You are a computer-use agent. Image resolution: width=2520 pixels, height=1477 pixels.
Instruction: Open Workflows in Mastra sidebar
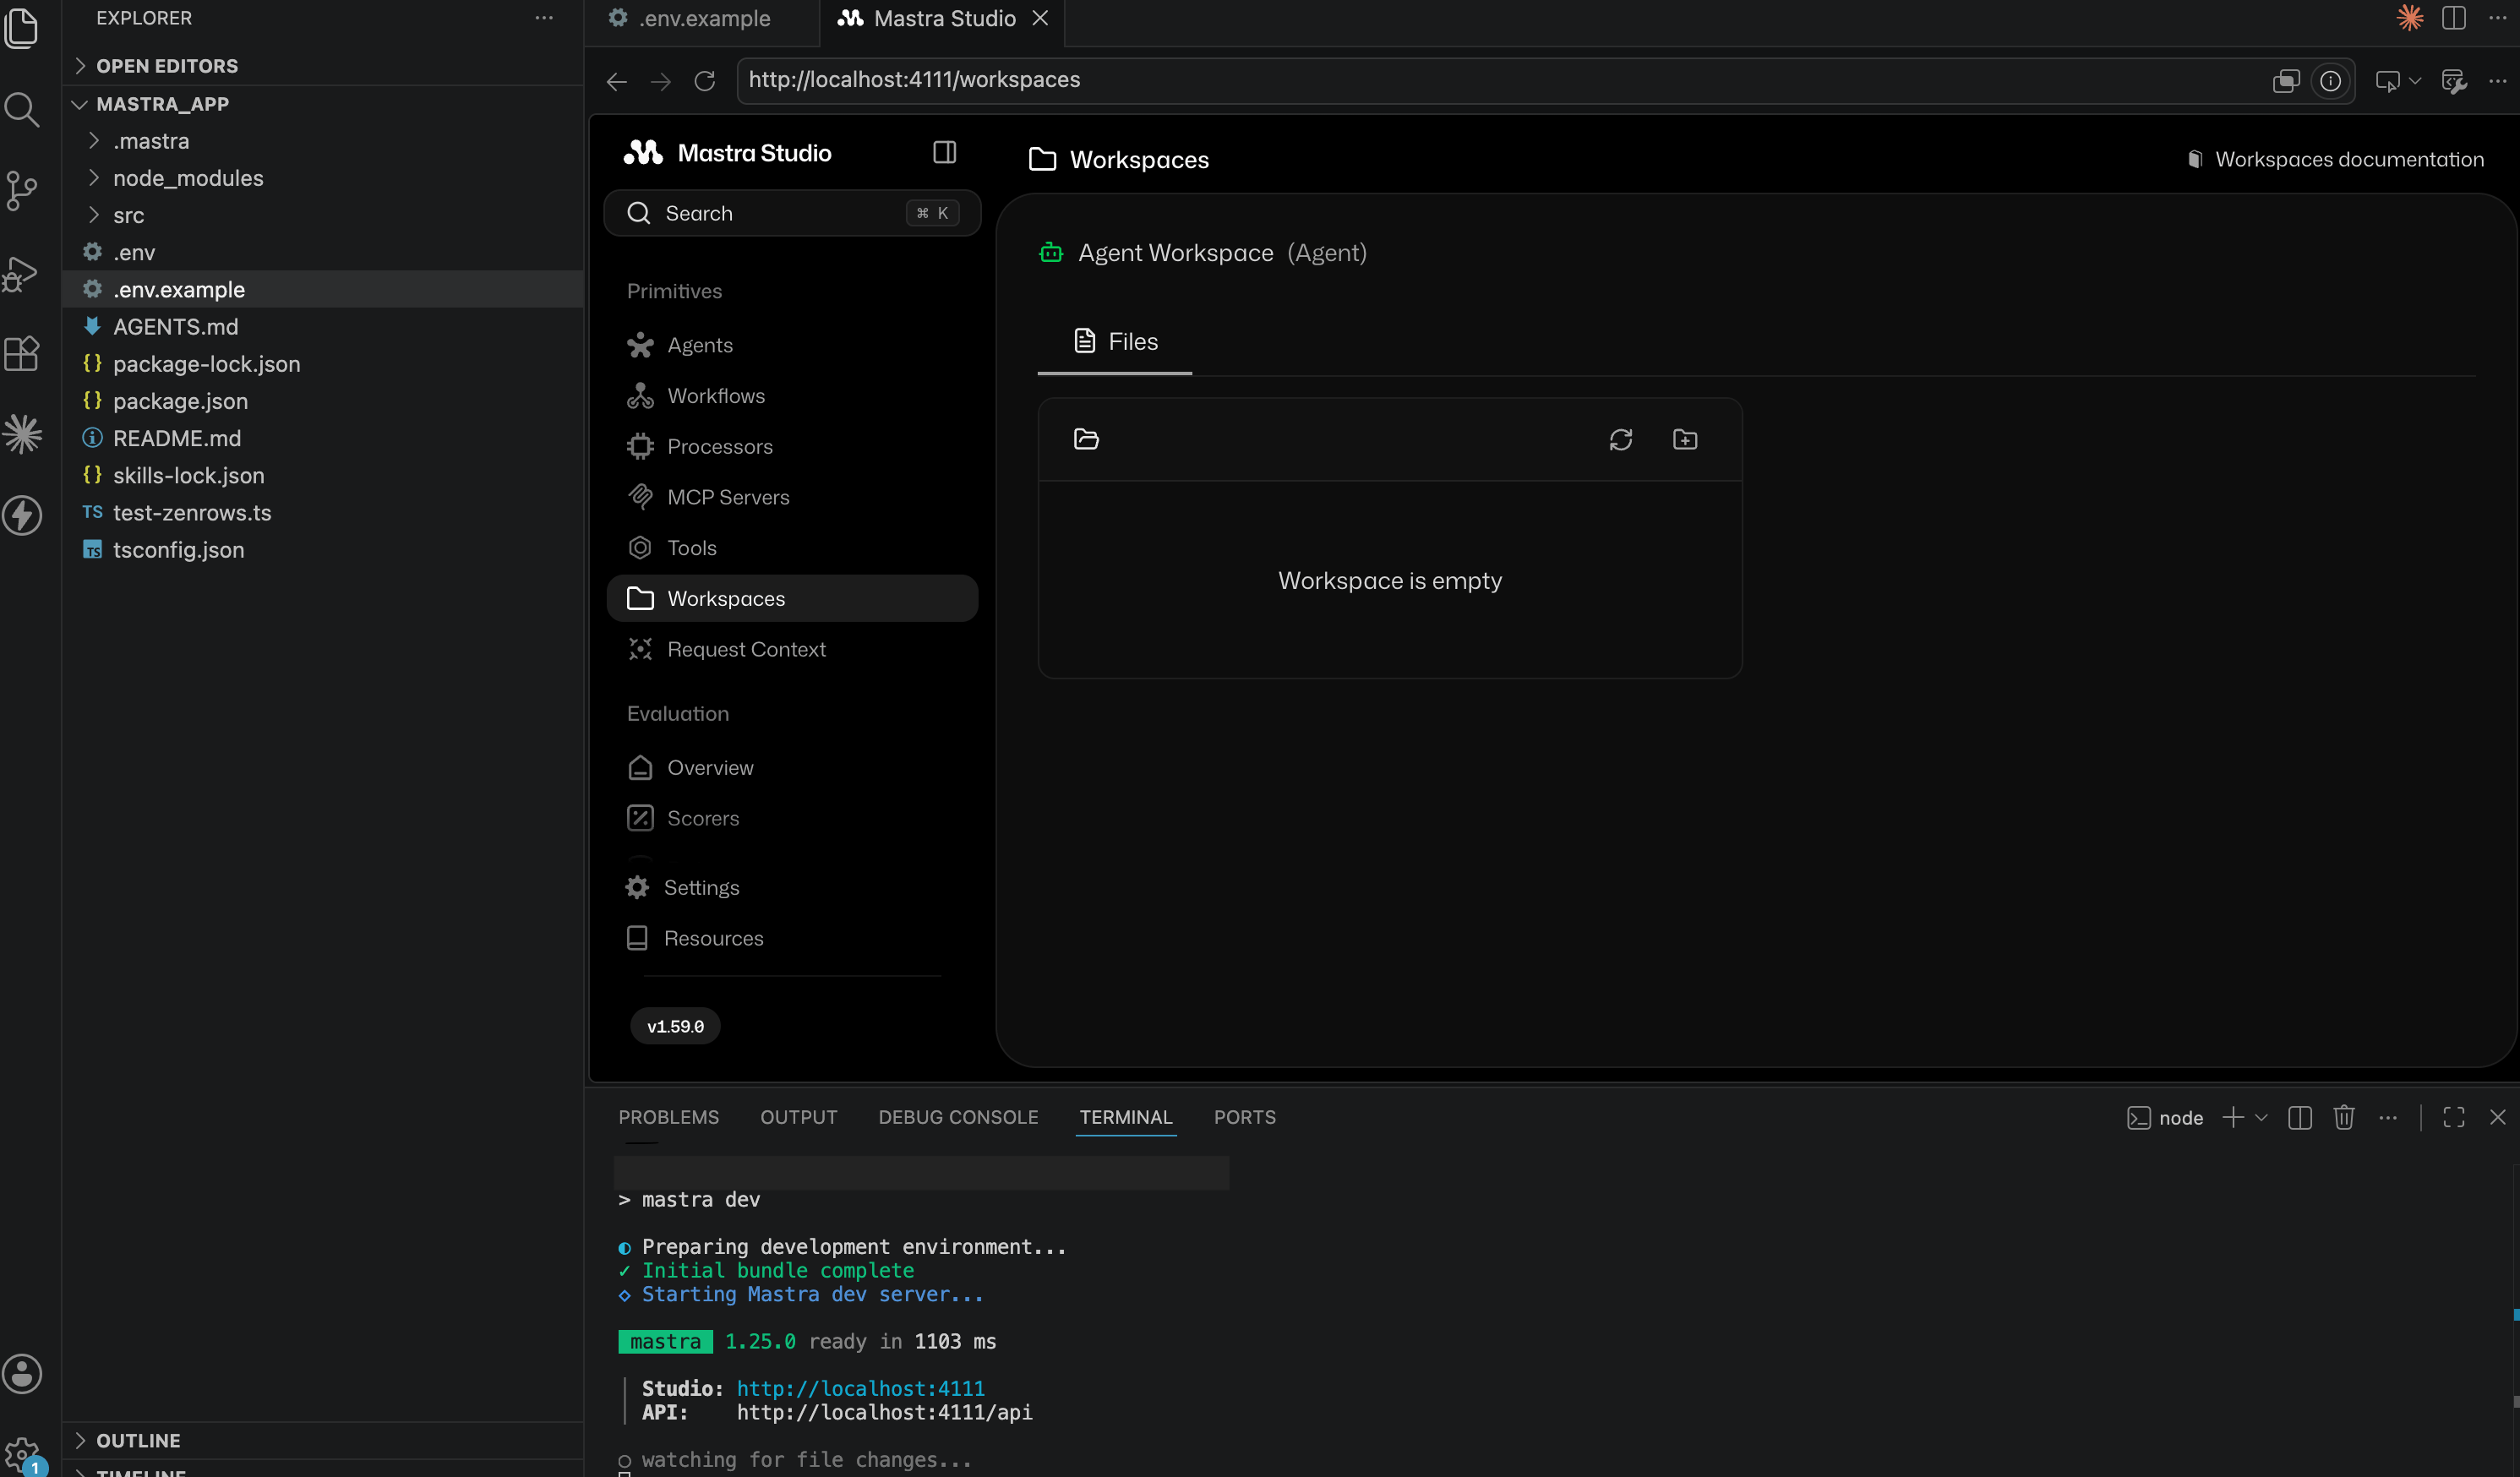coord(792,396)
